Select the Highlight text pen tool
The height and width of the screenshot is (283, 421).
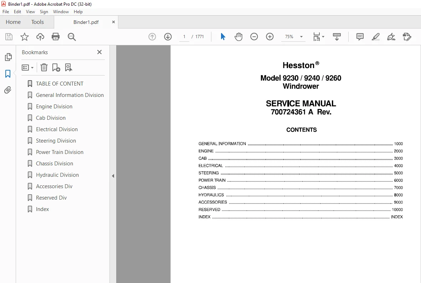376,36
